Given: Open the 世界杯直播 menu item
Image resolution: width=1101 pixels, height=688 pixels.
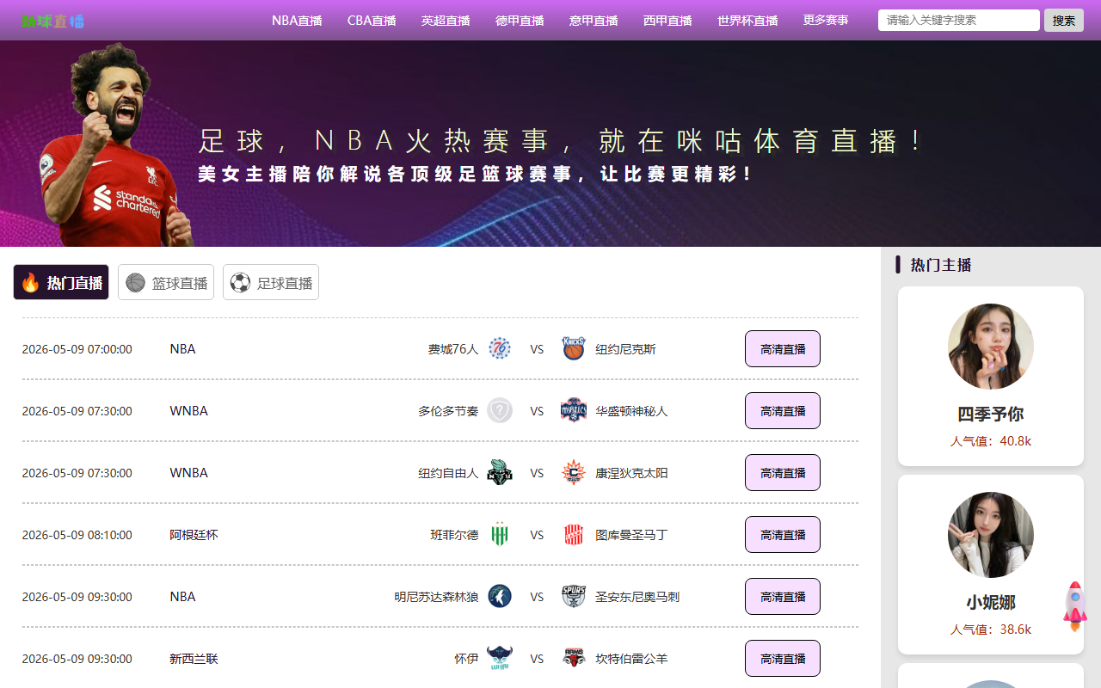Looking at the screenshot, I should tap(747, 21).
